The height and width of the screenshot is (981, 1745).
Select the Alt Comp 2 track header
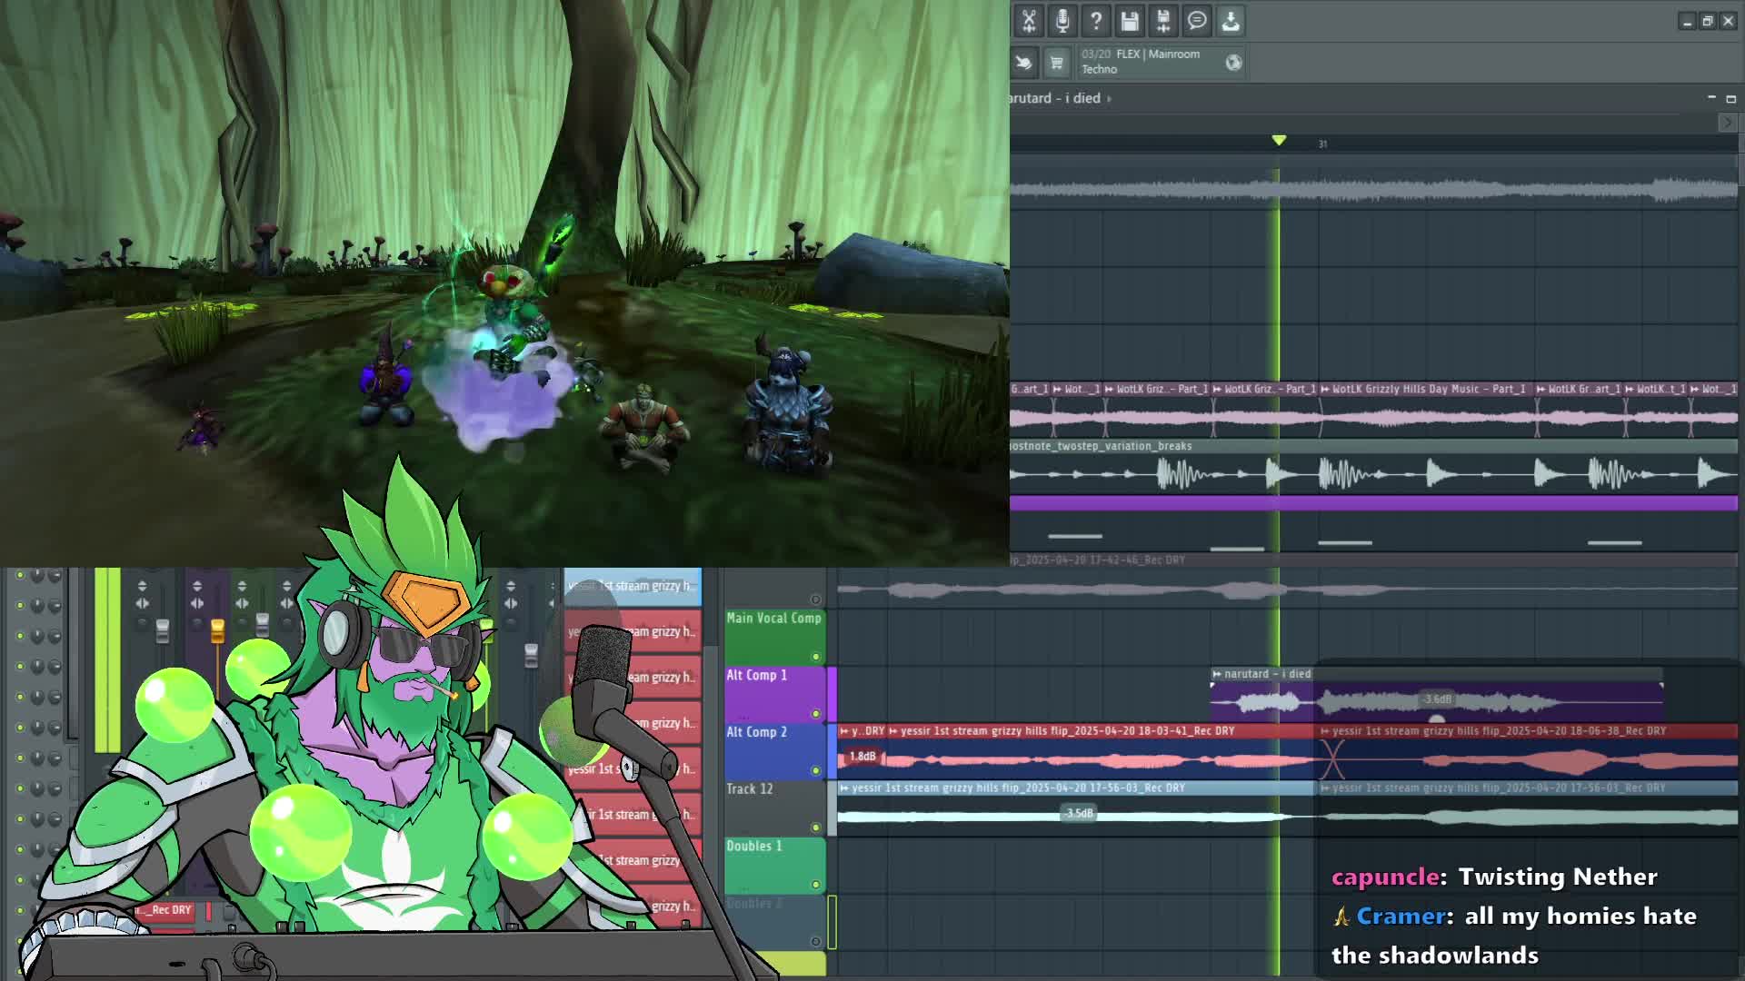click(773, 751)
